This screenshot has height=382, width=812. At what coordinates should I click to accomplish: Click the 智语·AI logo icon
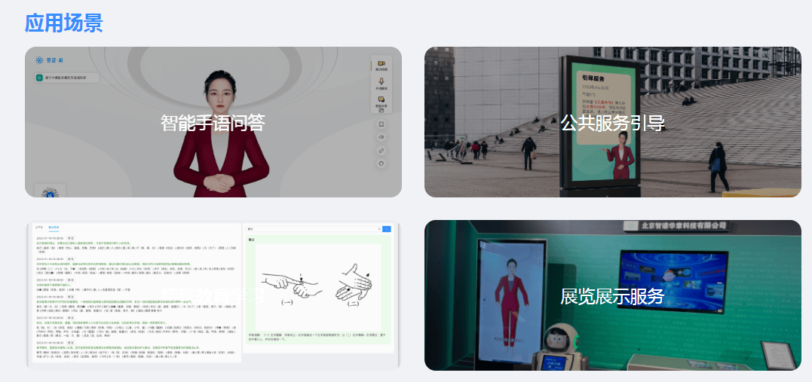(39, 60)
